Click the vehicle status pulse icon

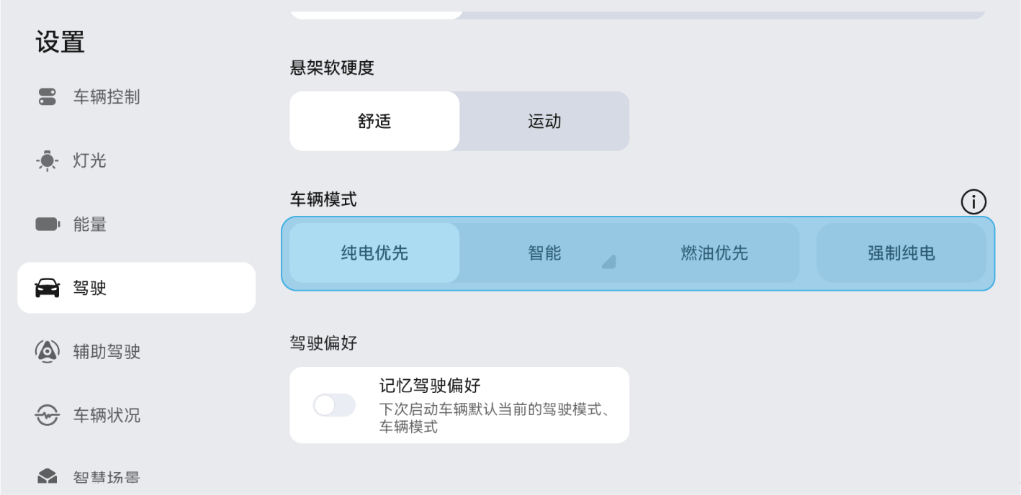pyautogui.click(x=47, y=415)
